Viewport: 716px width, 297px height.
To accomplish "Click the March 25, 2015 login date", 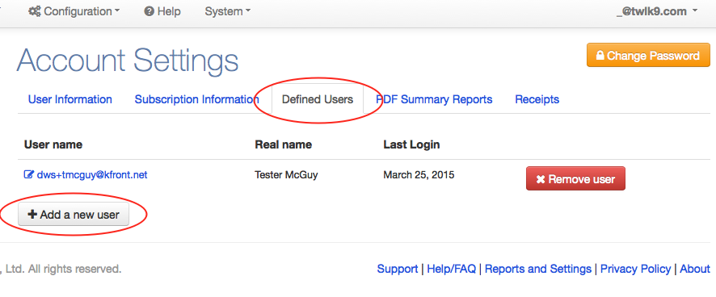I will pos(419,175).
